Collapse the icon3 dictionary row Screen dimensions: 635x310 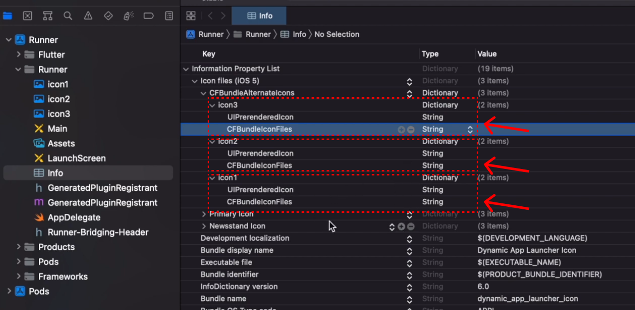(212, 105)
